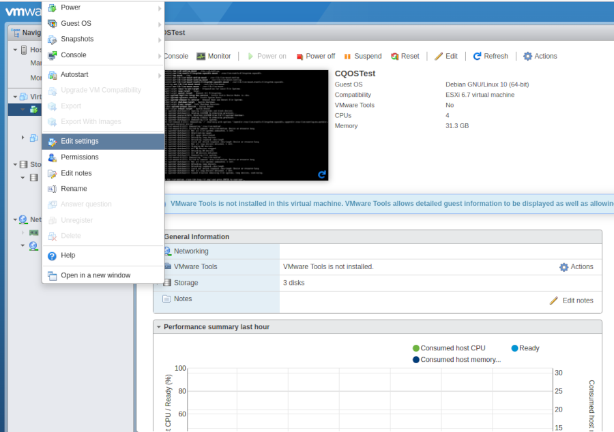
Task: Click the Navigator panel header
Action: (25, 33)
